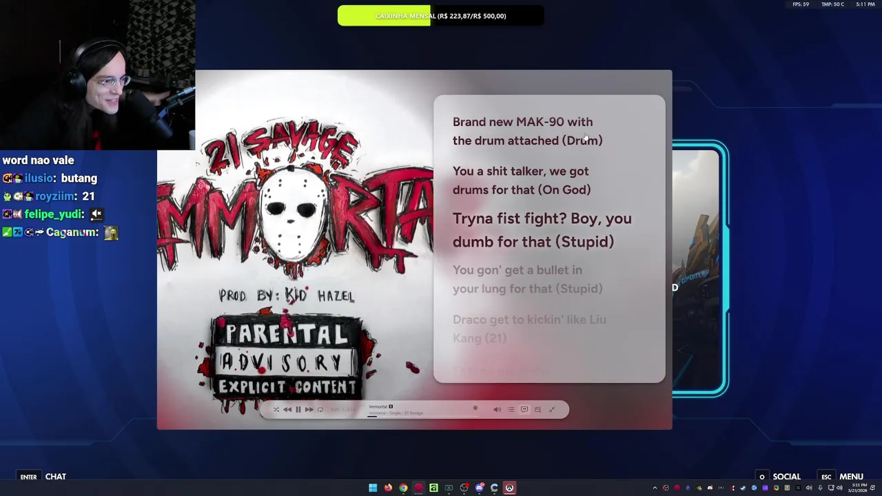Click chat message 'word nao vale'
Screen dimensions: 882x496
point(38,160)
